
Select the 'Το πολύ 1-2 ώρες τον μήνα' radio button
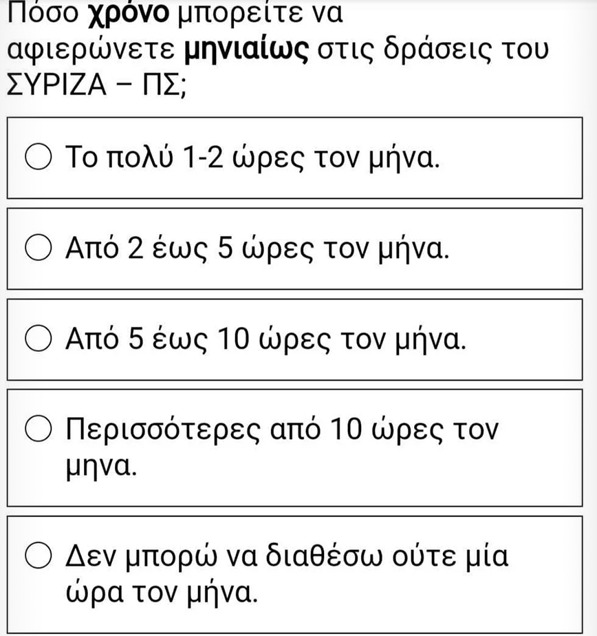pyautogui.click(x=39, y=158)
